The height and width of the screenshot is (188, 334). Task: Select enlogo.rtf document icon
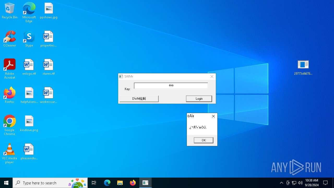click(x=29, y=67)
